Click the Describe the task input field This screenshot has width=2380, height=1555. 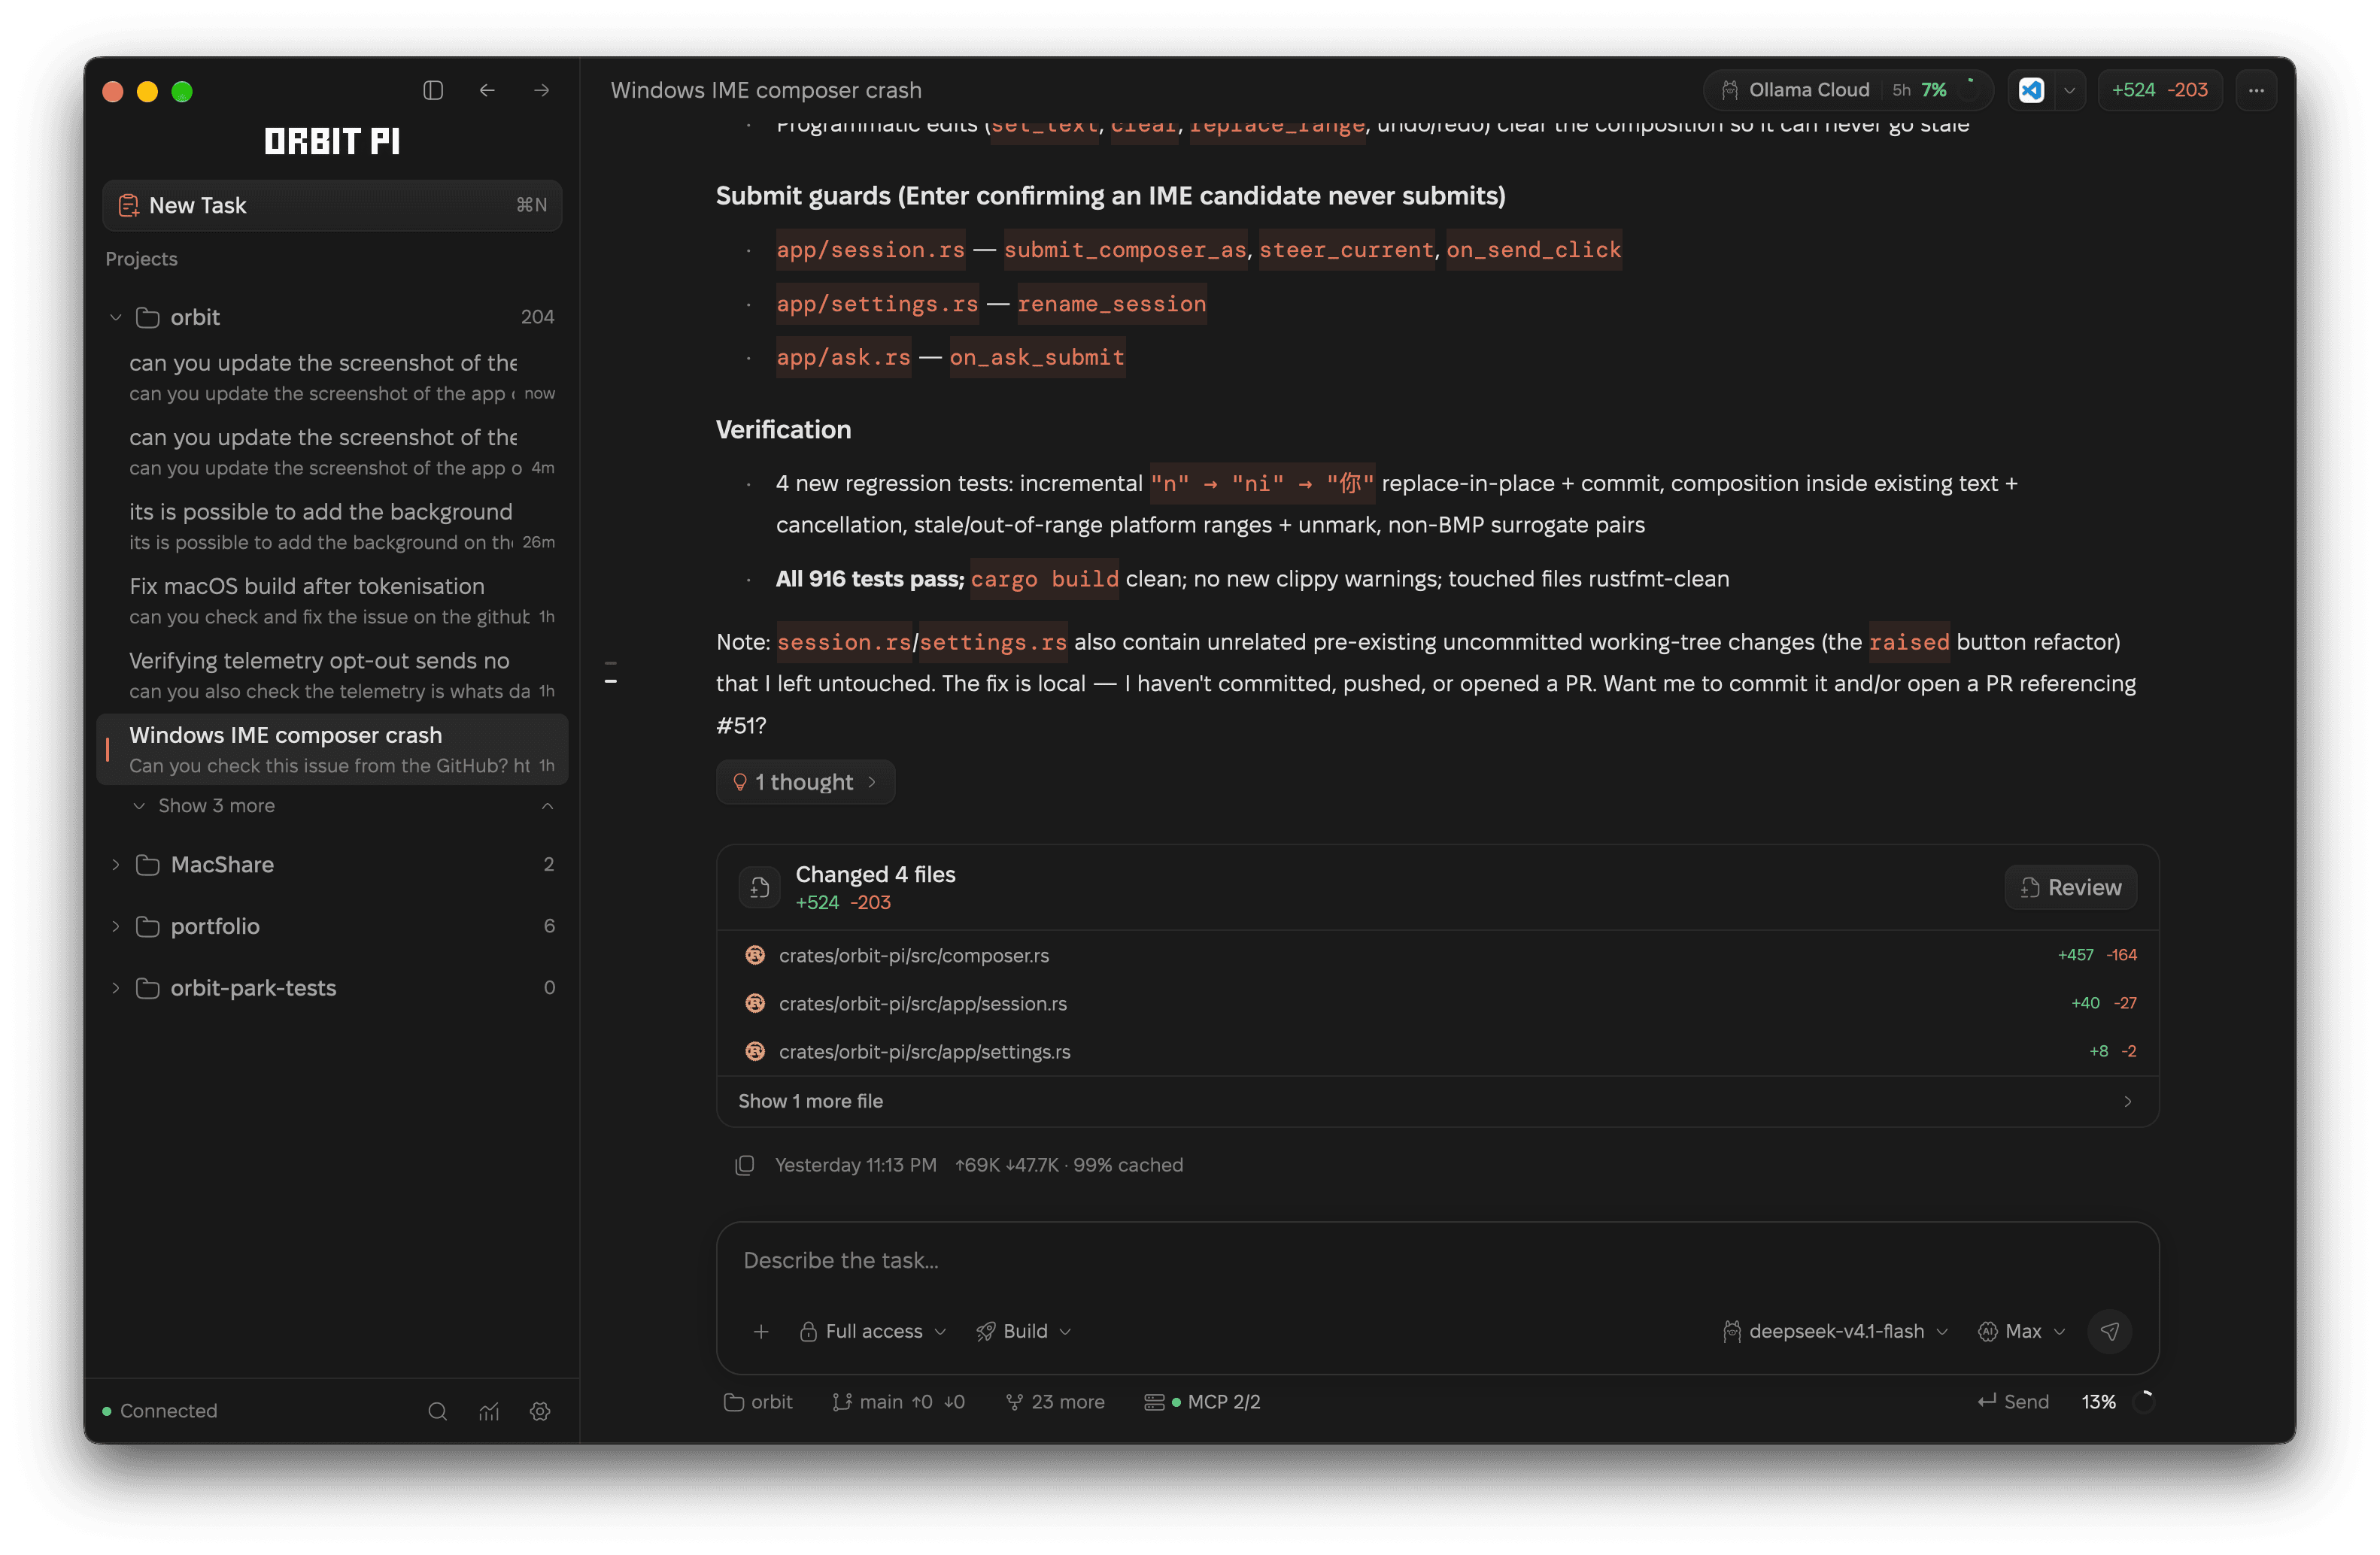coord(1437,1259)
